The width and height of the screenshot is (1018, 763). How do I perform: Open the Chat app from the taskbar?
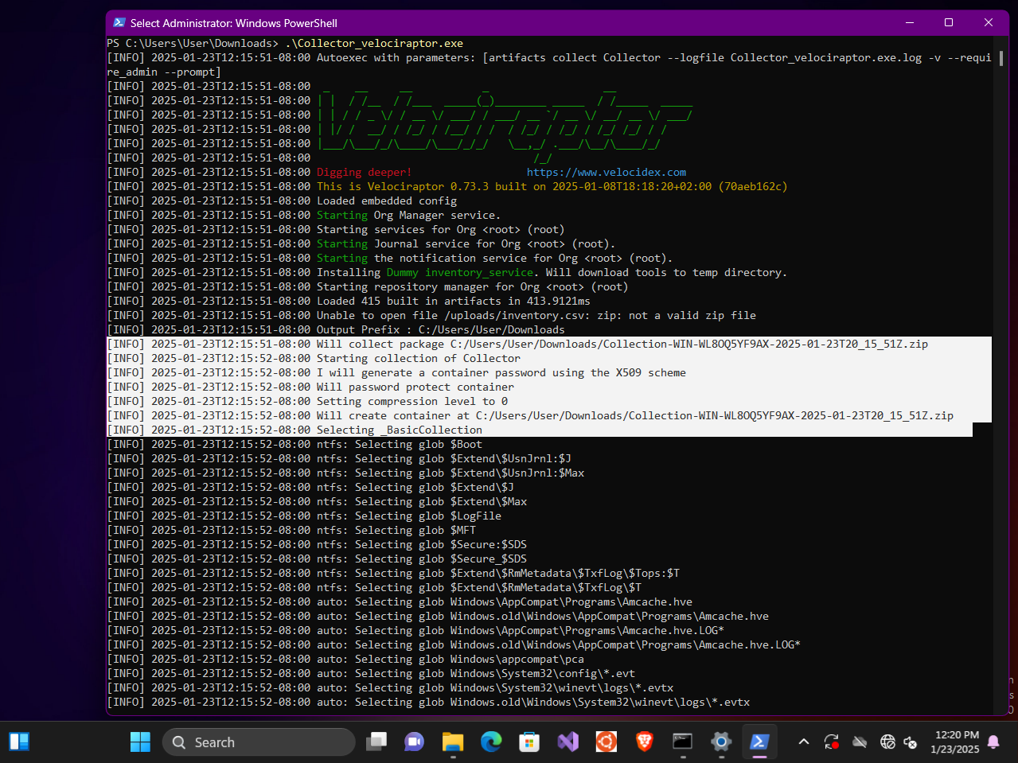(x=415, y=742)
